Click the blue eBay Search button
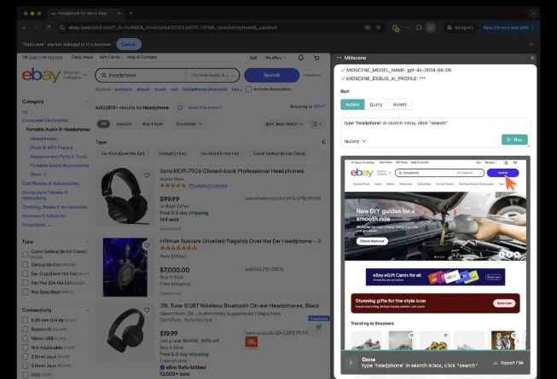Screen dimensions: 557x379 (272, 75)
